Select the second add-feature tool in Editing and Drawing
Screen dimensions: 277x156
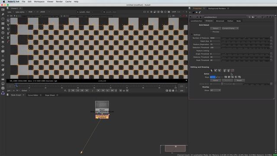pos(216,70)
